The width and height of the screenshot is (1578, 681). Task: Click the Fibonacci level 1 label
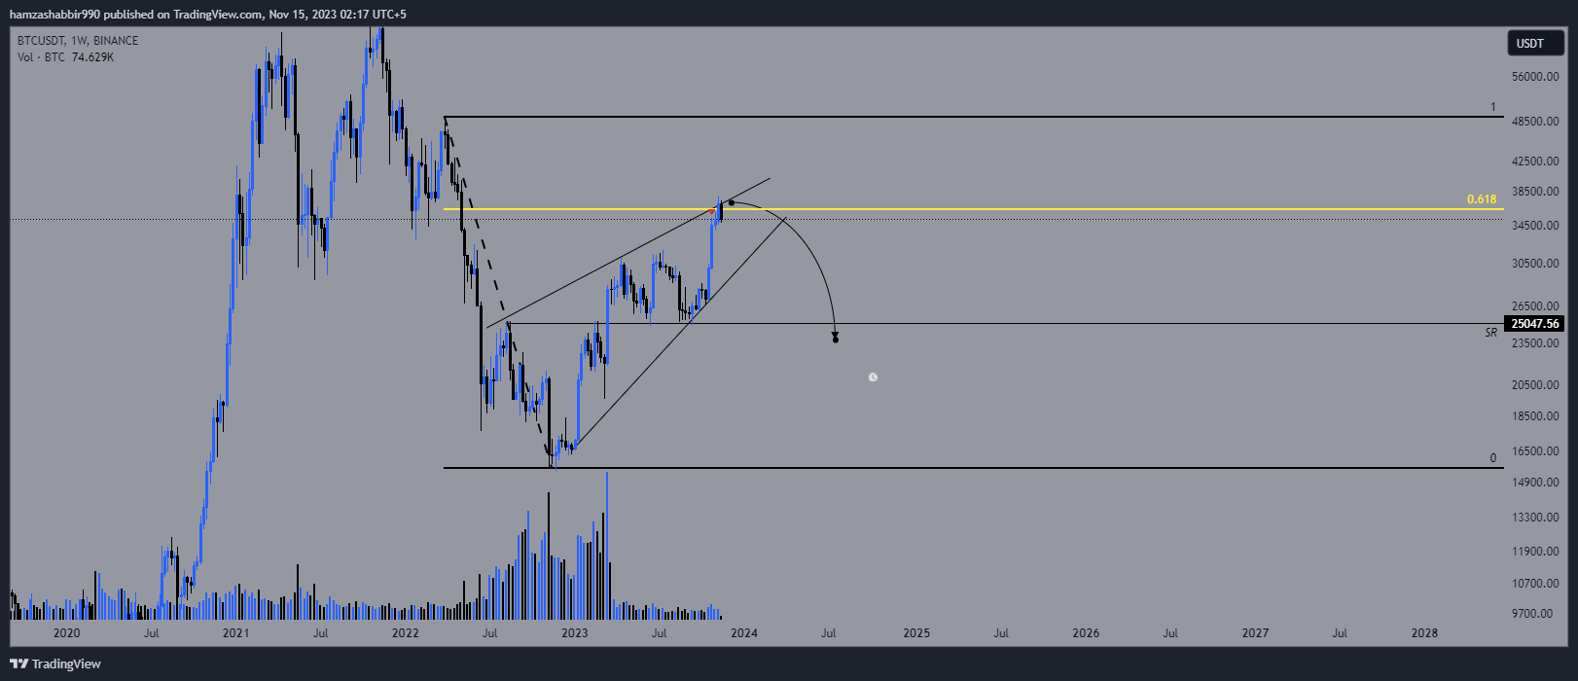(1493, 107)
